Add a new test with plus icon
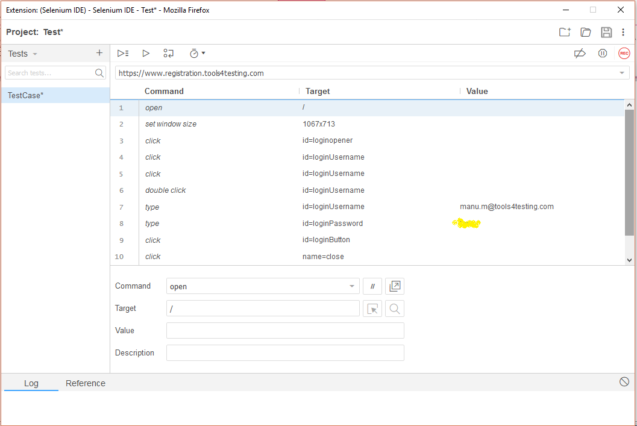 99,53
